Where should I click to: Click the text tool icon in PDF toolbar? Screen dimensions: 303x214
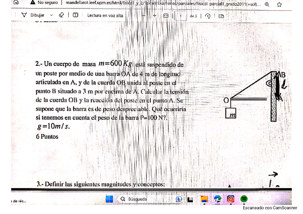click(x=75, y=15)
